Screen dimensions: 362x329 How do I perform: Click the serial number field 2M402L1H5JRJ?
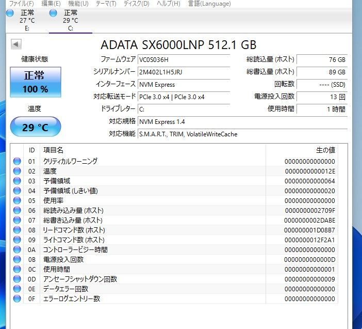point(184,72)
